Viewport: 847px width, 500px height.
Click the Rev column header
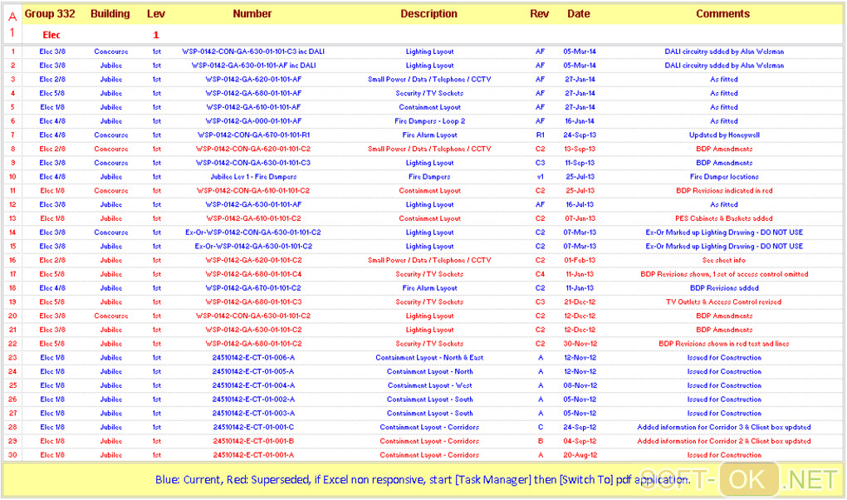coord(539,14)
